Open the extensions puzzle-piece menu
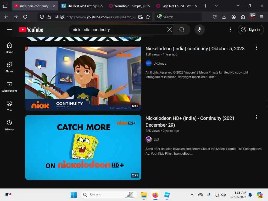 click(243, 17)
